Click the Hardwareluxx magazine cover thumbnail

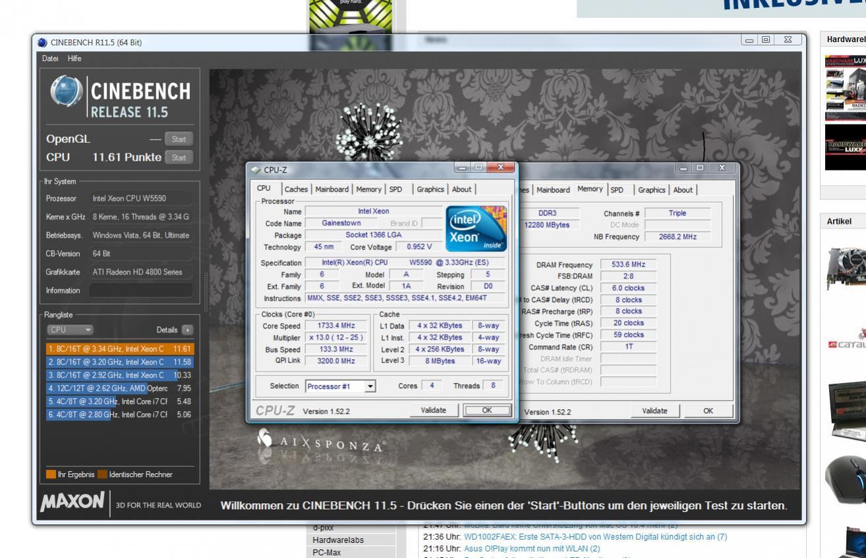tap(846, 89)
